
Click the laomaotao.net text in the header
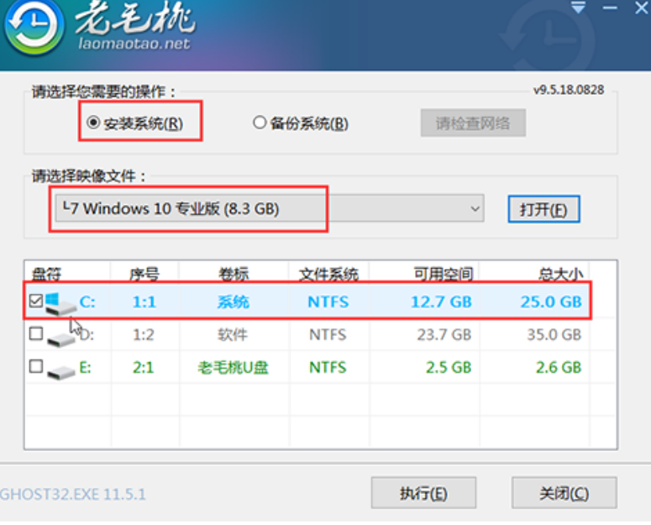click(x=134, y=43)
